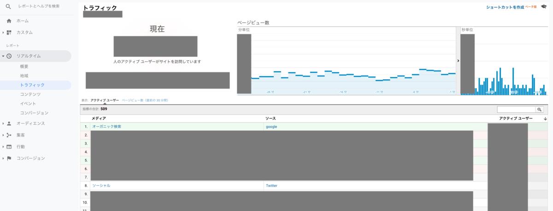553x211 pixels.
Task: Click the ページビュー数 chart title
Action: point(253,22)
